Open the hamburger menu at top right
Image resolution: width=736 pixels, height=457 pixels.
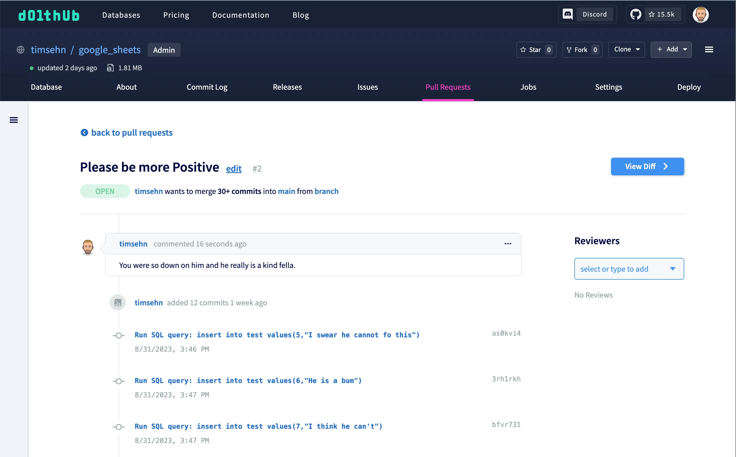(709, 49)
